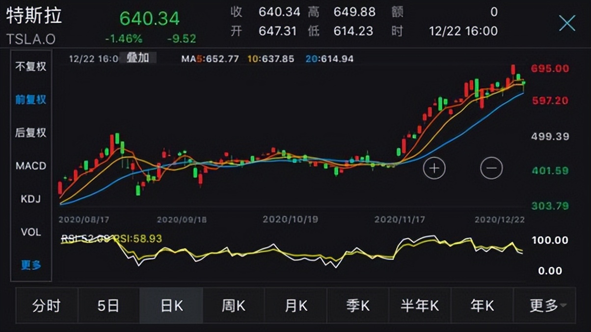Click the -9.52 price change value
Screen dimensions: 591x332
pos(182,39)
